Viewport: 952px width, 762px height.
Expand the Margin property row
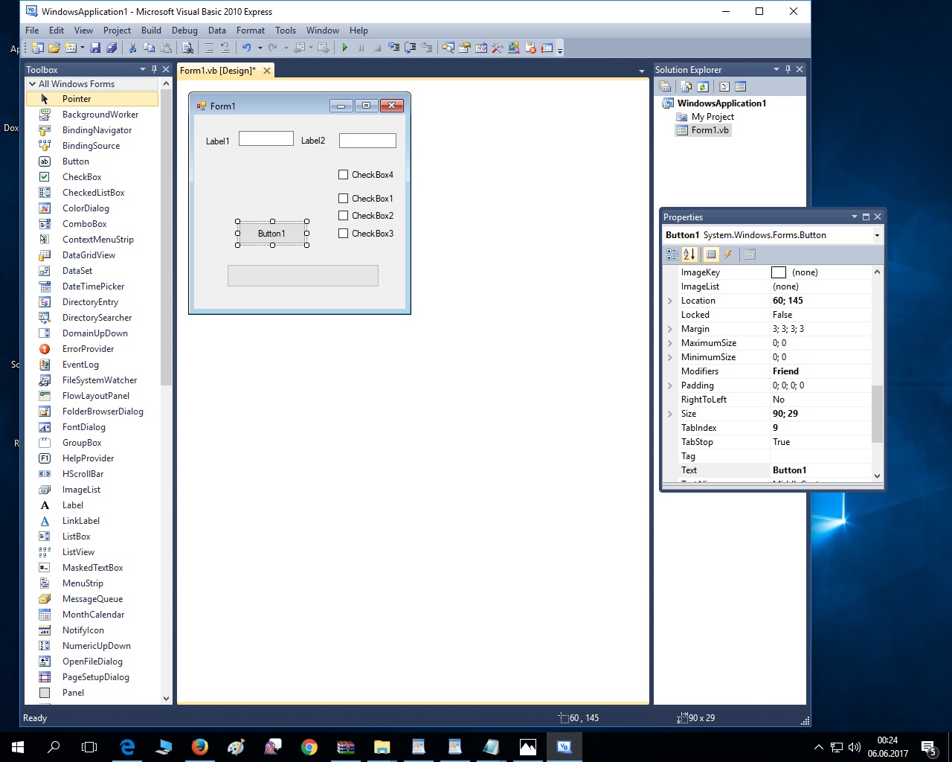pos(670,329)
